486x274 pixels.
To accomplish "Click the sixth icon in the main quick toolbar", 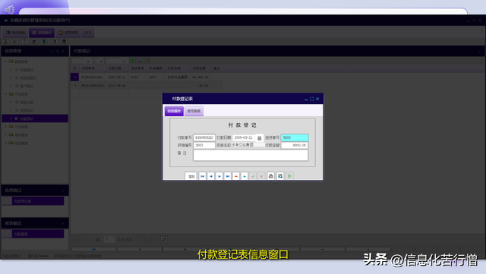I will [54, 42].
